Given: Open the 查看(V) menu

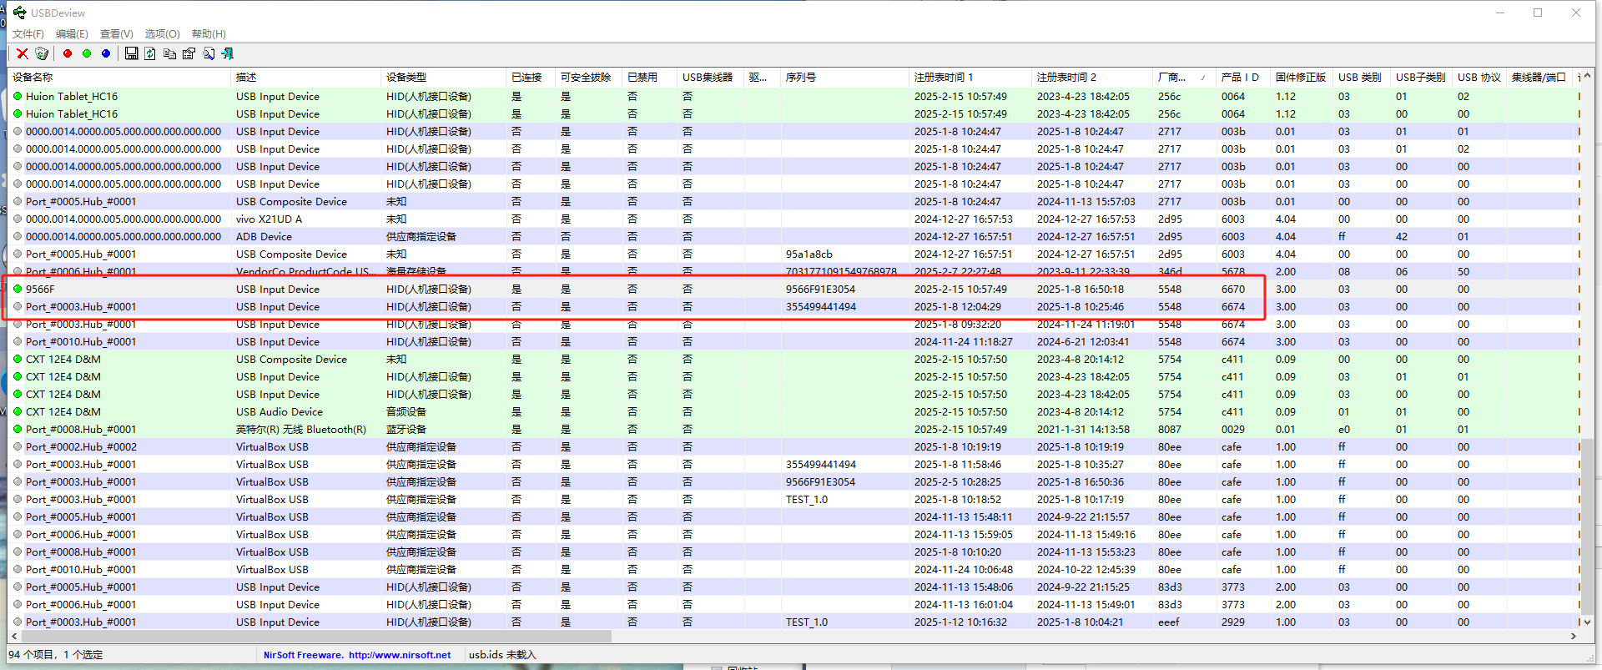Looking at the screenshot, I should pyautogui.click(x=116, y=34).
